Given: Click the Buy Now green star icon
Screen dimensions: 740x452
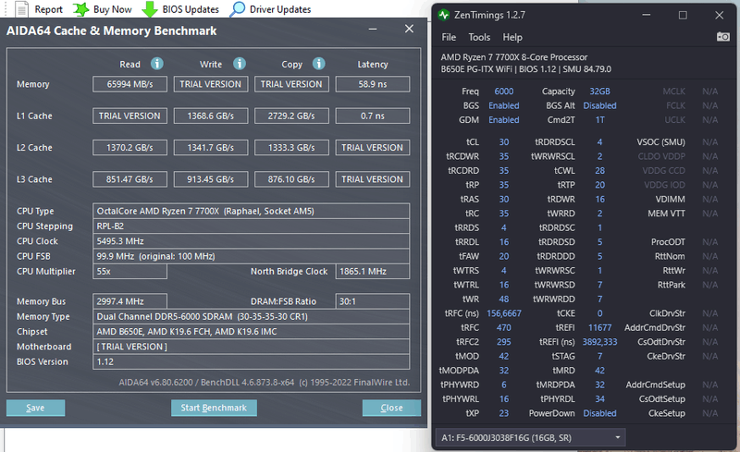Looking at the screenshot, I should 80,8.
